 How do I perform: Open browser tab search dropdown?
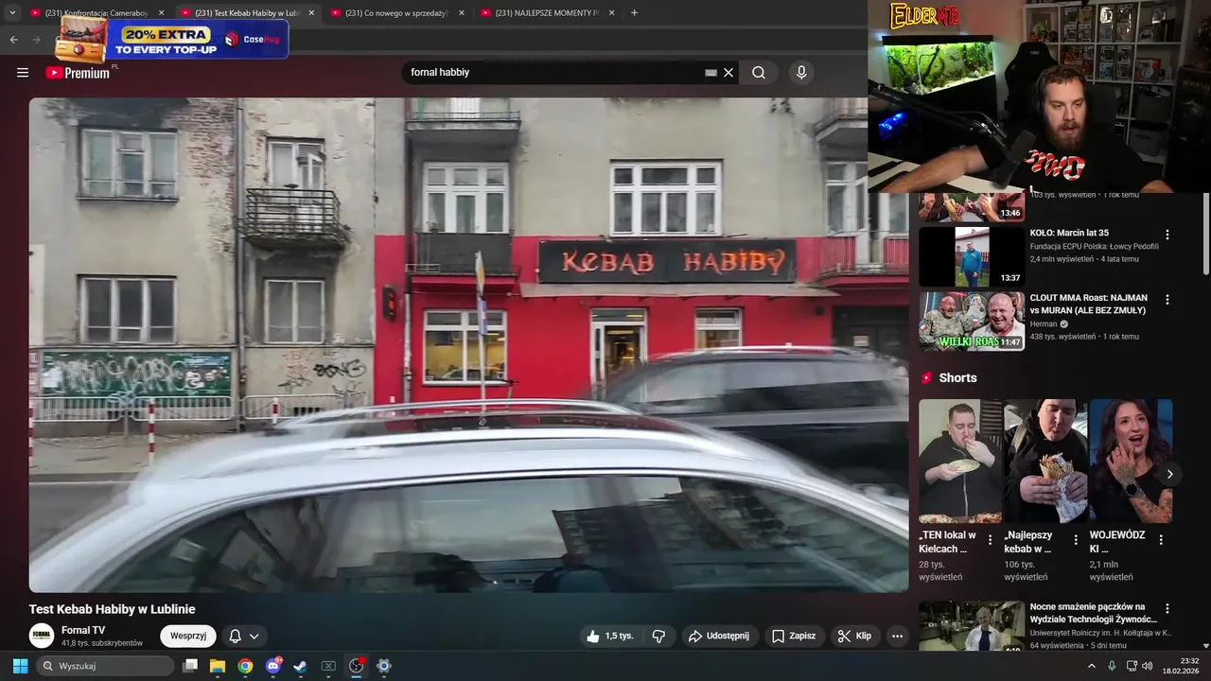click(x=12, y=13)
